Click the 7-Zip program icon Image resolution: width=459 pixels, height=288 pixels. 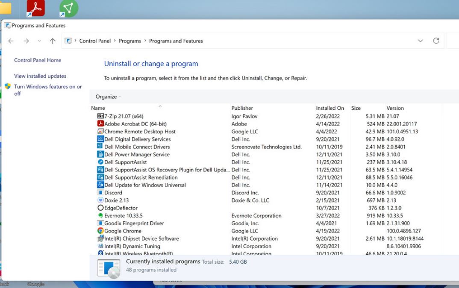[x=100, y=116]
